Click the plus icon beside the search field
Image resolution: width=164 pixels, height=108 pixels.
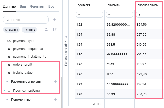point(55,20)
